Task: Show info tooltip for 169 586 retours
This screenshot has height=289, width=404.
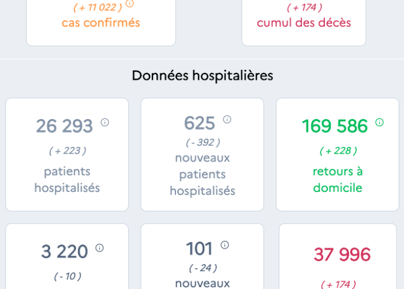Action: 379,122
